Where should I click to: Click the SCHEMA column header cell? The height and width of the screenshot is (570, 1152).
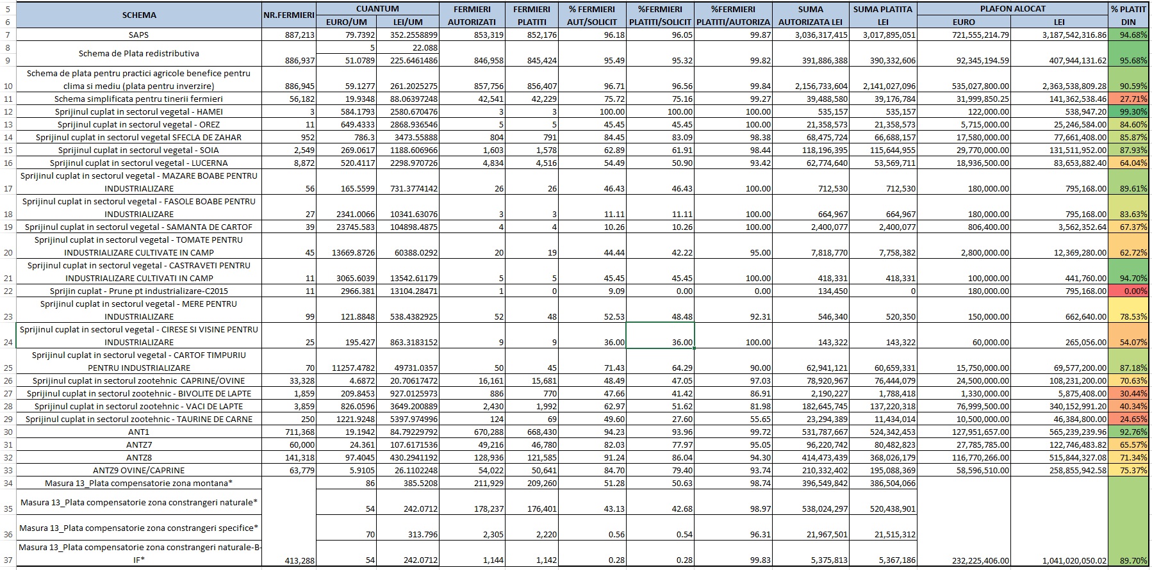pos(139,15)
